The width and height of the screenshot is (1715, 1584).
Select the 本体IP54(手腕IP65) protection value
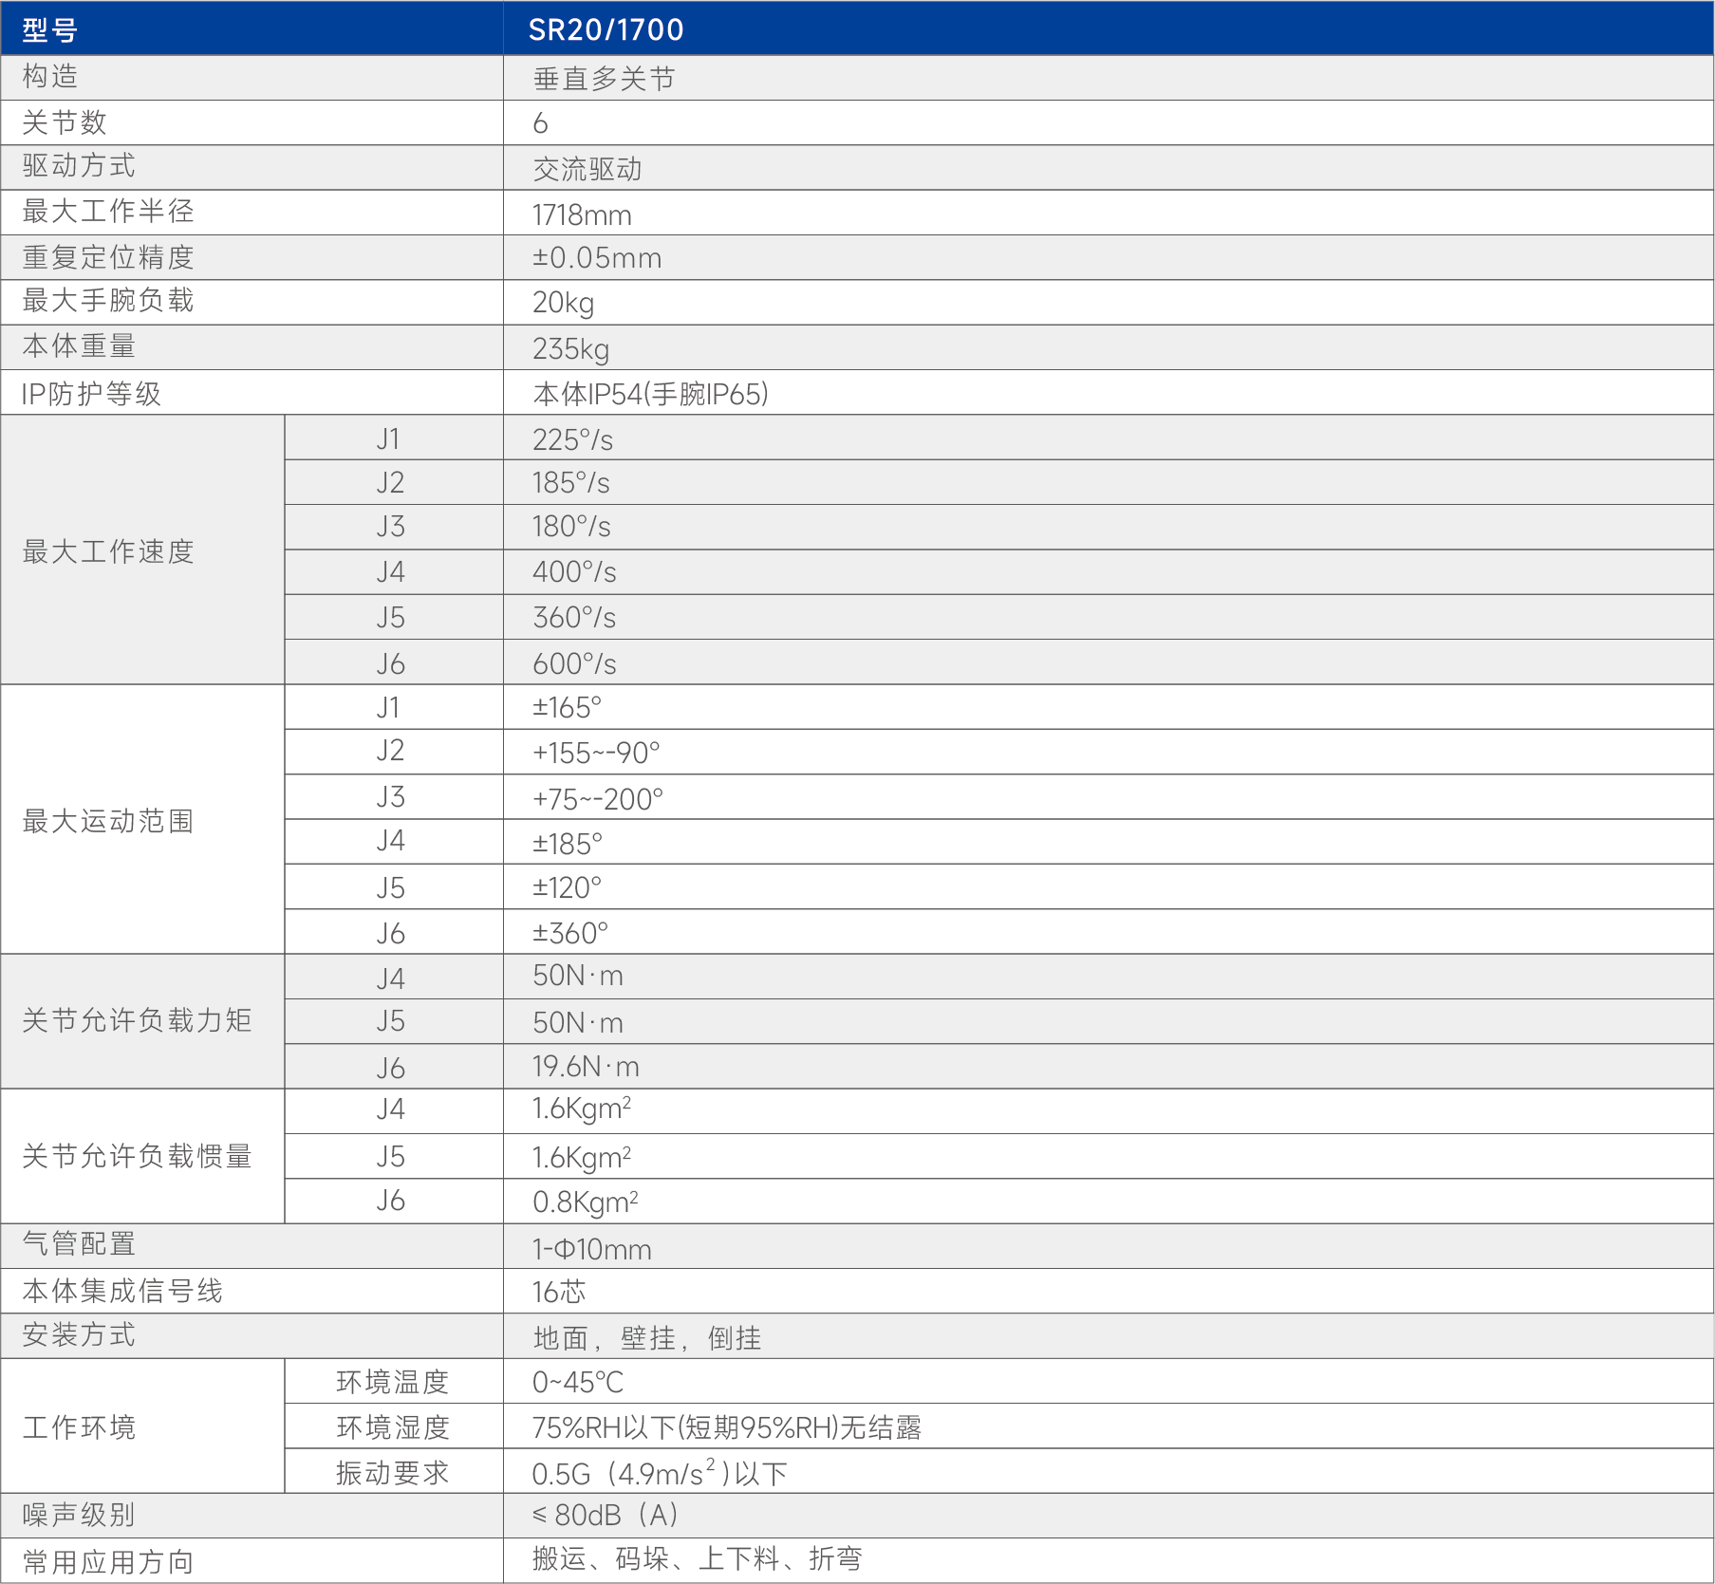point(650,394)
